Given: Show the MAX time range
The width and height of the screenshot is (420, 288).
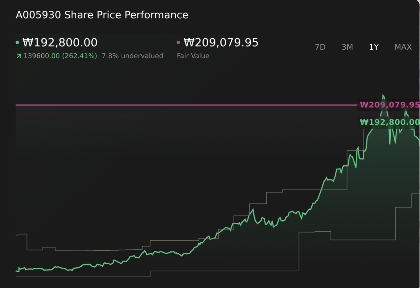Looking at the screenshot, I should (403, 47).
